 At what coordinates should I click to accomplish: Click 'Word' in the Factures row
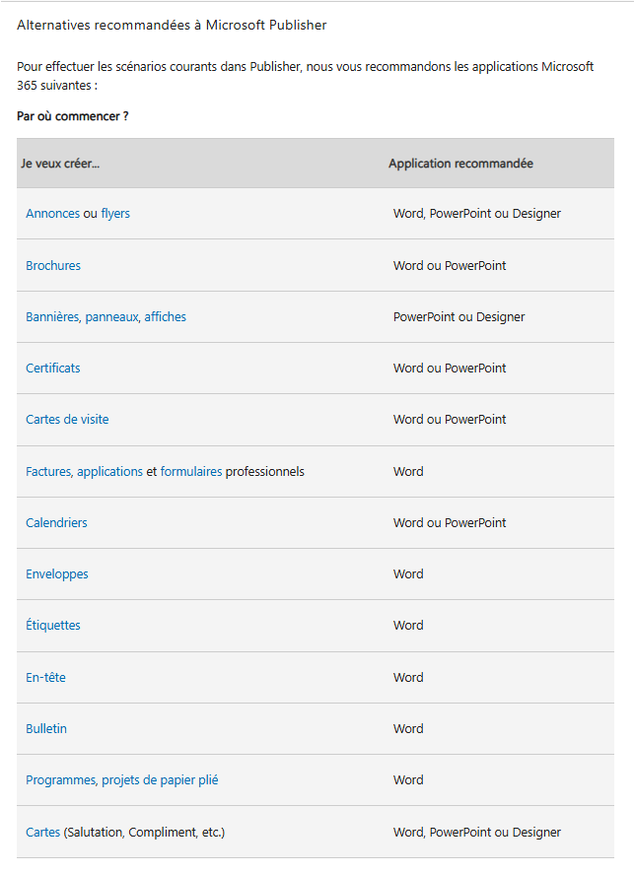click(408, 472)
